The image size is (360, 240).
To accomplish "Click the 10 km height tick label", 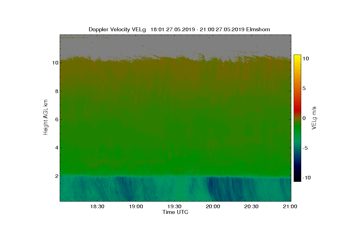I will tap(54, 63).
